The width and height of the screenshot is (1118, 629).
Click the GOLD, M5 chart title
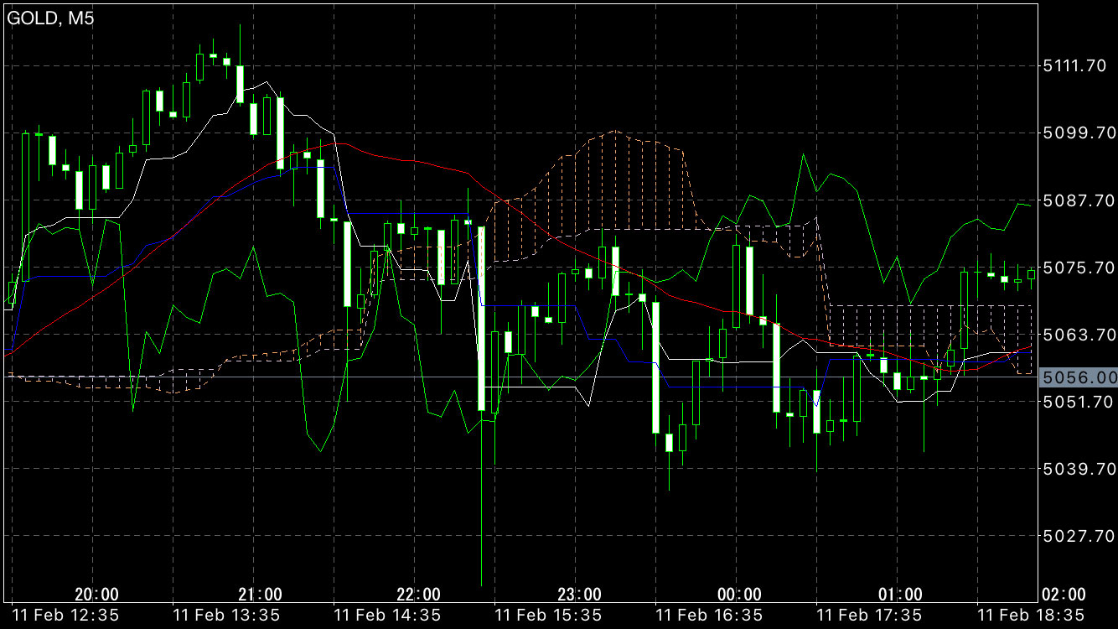coord(51,18)
